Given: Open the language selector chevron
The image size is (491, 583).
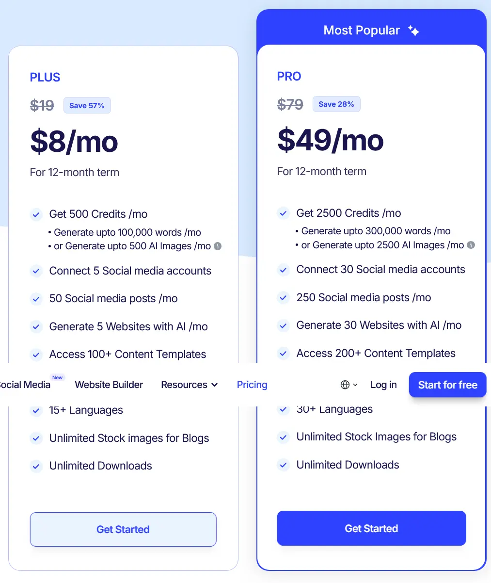Looking at the screenshot, I should pyautogui.click(x=355, y=385).
